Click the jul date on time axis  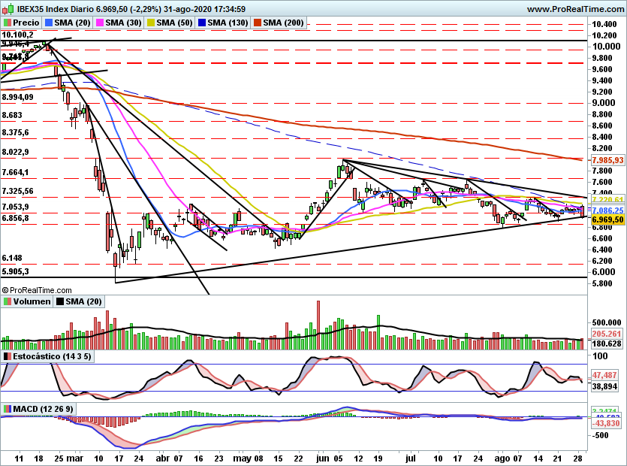coord(410,458)
